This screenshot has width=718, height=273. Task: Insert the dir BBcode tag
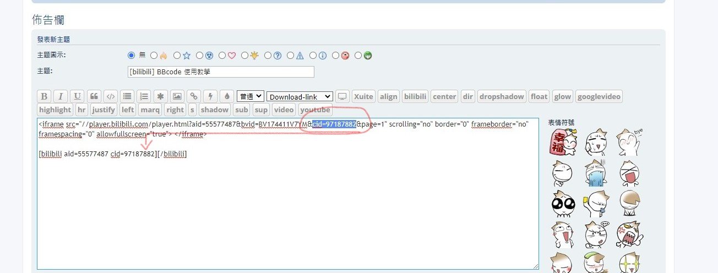point(468,96)
